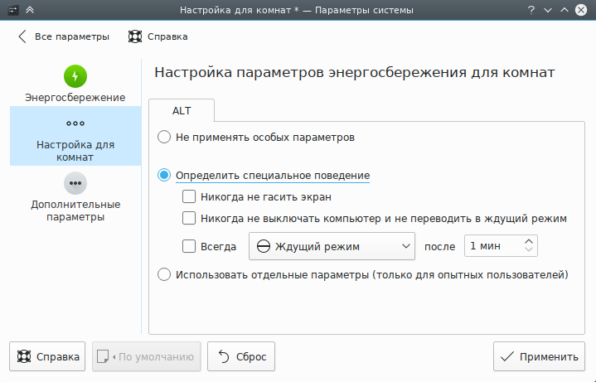Select the Настройка для комнат sidebar icon
The height and width of the screenshot is (382, 596).
click(75, 123)
